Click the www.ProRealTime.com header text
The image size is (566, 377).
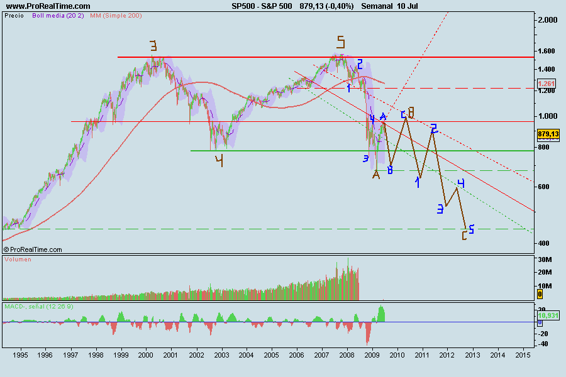48,6
